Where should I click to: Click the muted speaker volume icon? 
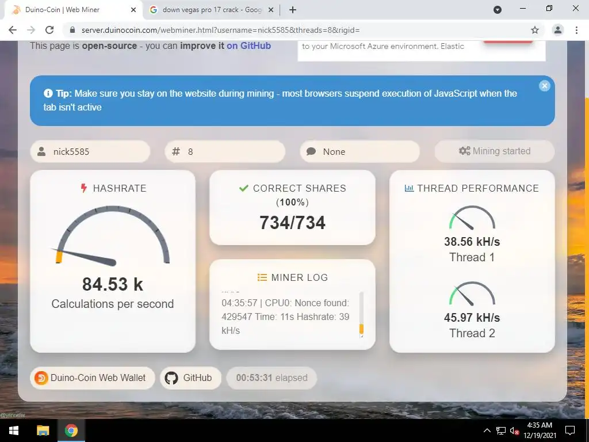point(514,430)
